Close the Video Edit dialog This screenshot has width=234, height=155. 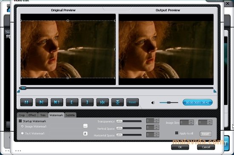pyautogui.click(x=228, y=3)
